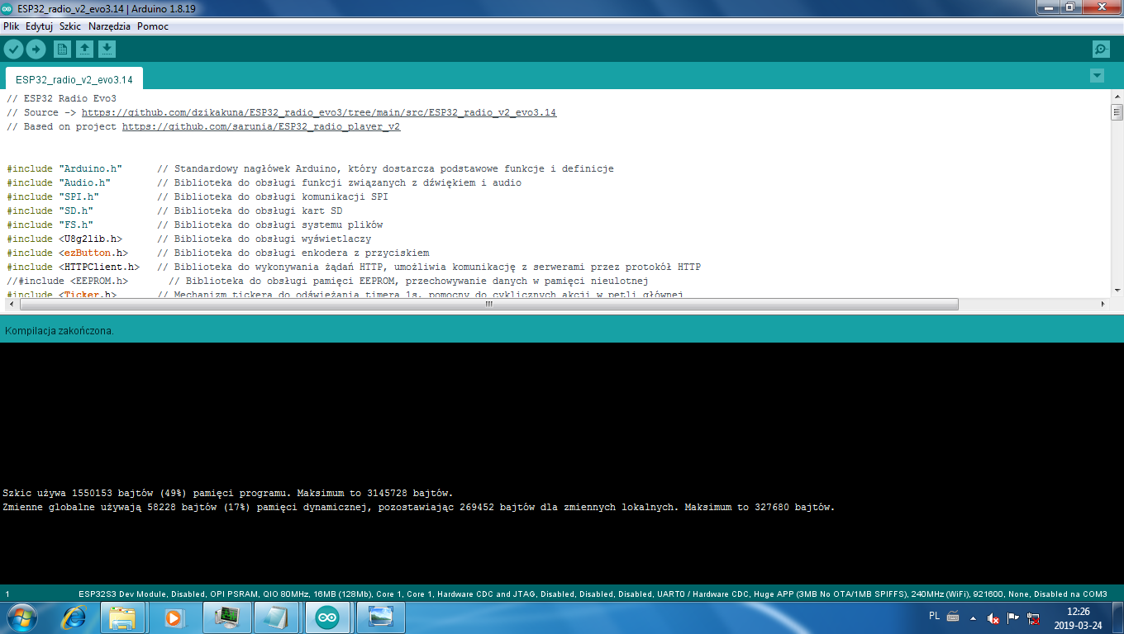Click the "SD.h" include line
The height and width of the screenshot is (634, 1124).
(174, 211)
